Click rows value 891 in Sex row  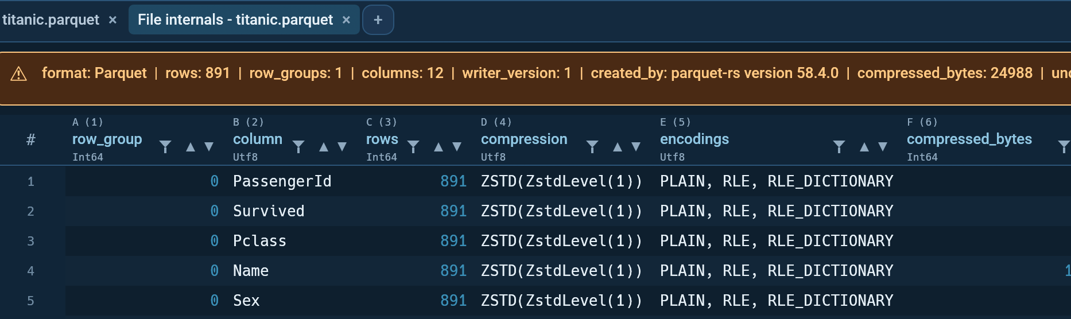453,301
